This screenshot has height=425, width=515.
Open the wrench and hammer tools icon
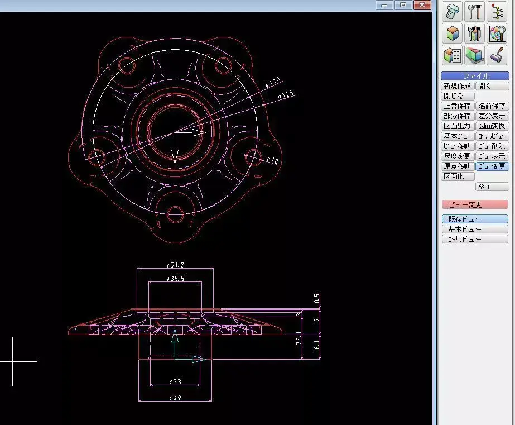point(475,11)
